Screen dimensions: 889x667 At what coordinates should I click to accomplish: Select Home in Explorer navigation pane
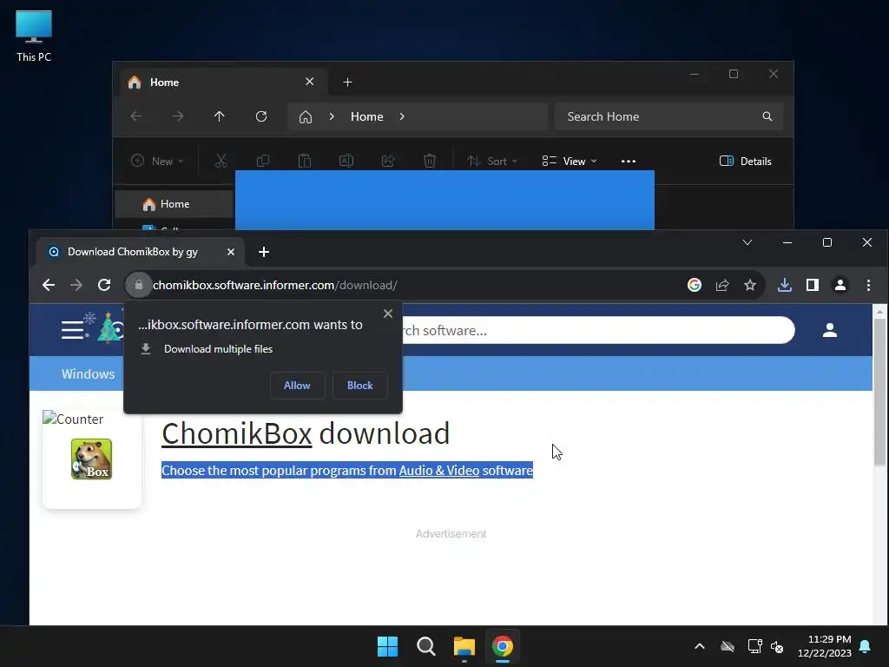point(174,204)
